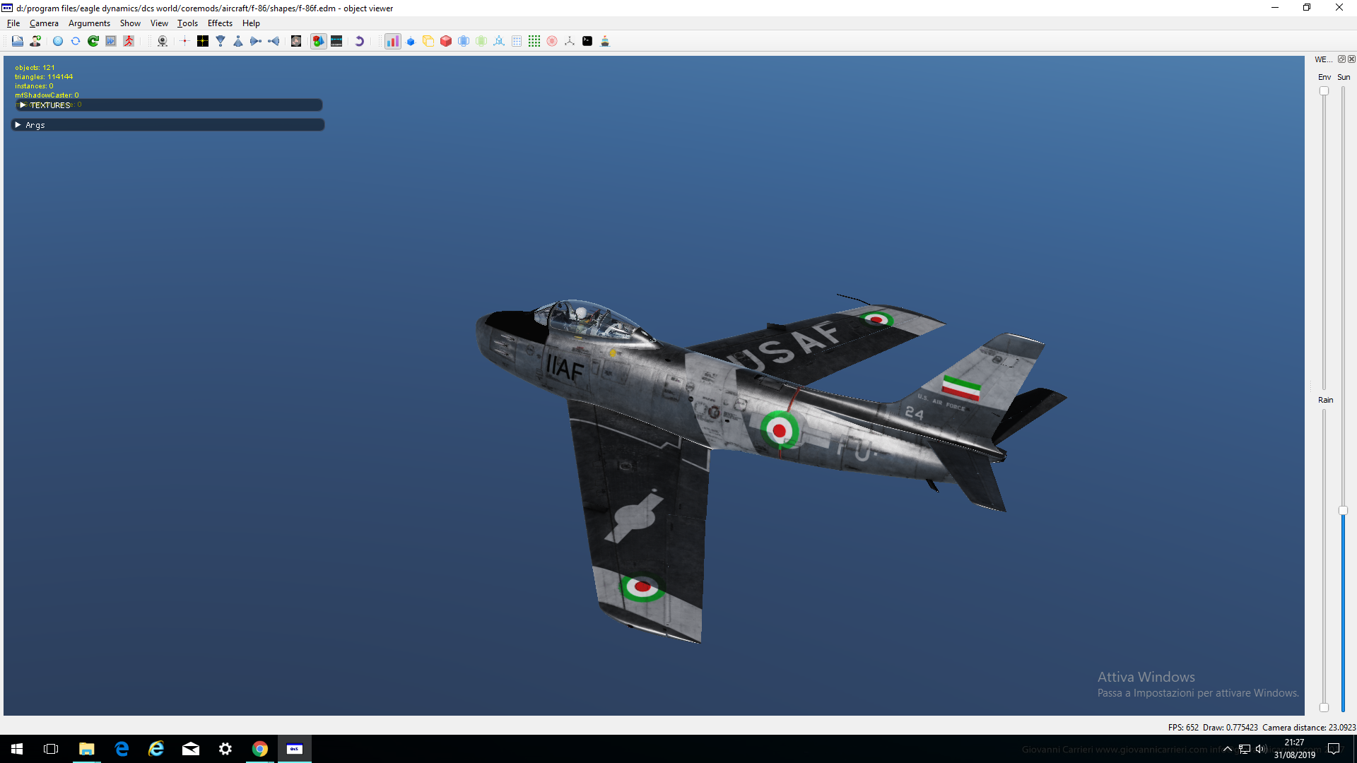This screenshot has width=1357, height=763.
Task: Click the objects count text
Action: point(35,68)
